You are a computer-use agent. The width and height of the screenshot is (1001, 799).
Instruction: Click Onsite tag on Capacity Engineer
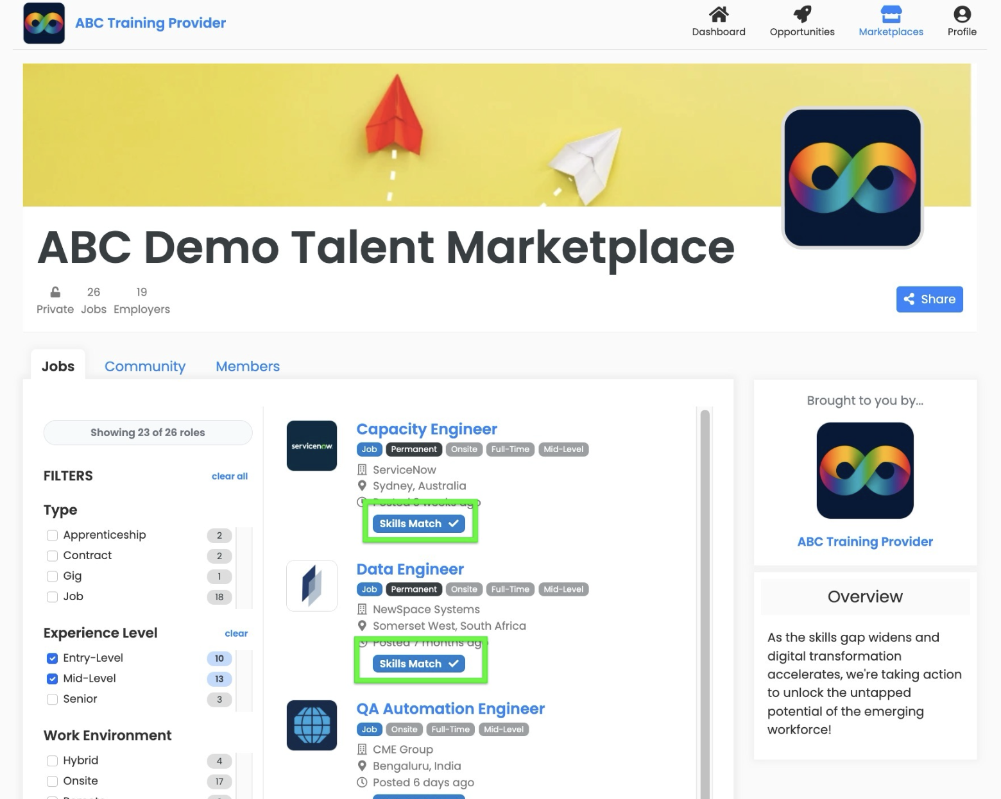464,450
